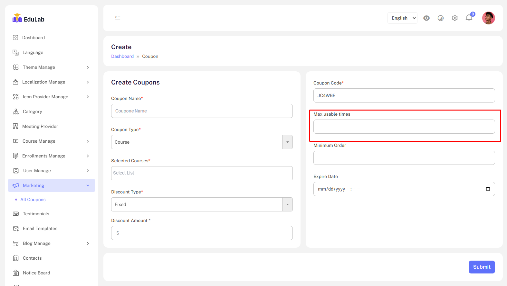Open the Dashboard sidebar item
This screenshot has height=286, width=507.
click(33, 38)
